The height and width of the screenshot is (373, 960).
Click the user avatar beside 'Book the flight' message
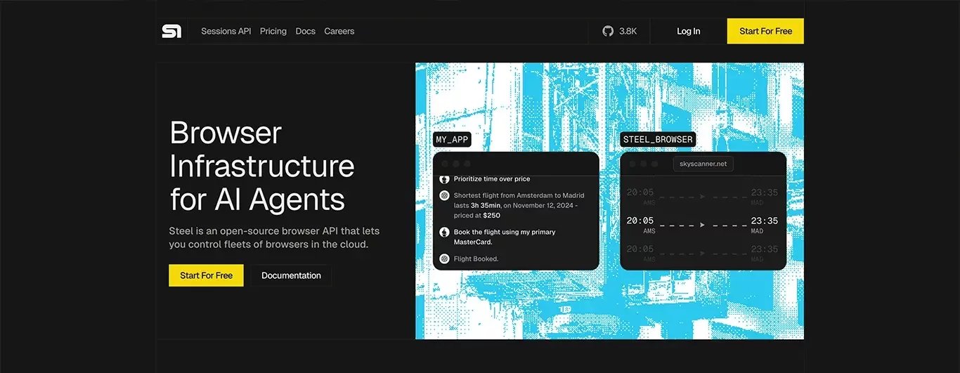(444, 232)
